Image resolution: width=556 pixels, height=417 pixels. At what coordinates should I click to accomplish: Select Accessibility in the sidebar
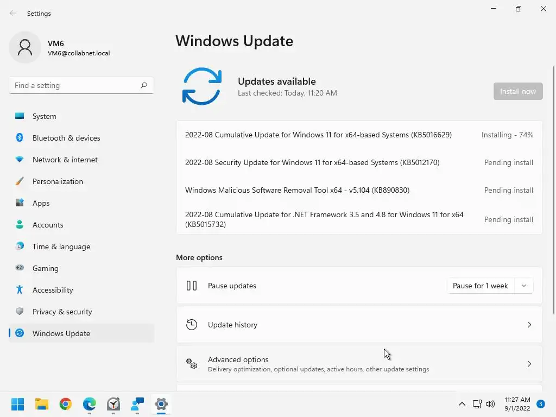[x=81, y=290]
